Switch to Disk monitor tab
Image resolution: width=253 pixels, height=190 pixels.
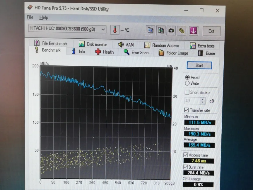[x=93, y=44]
